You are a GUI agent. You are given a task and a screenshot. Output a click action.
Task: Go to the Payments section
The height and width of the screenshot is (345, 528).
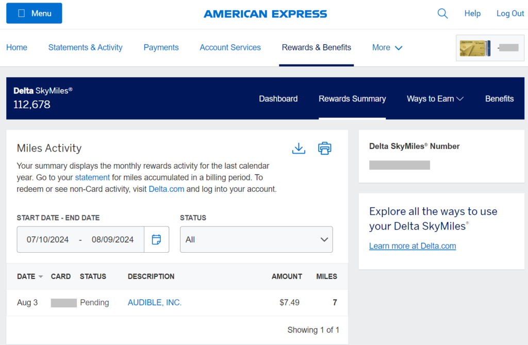click(161, 47)
